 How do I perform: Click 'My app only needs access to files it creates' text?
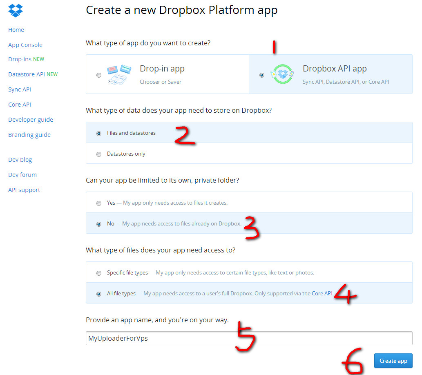(x=175, y=203)
